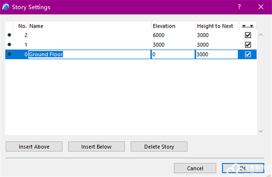Click the Elevation field showing 0
The height and width of the screenshot is (177, 272).
(x=173, y=54)
